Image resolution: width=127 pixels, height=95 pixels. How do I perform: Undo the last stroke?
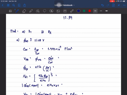(102, 5)
